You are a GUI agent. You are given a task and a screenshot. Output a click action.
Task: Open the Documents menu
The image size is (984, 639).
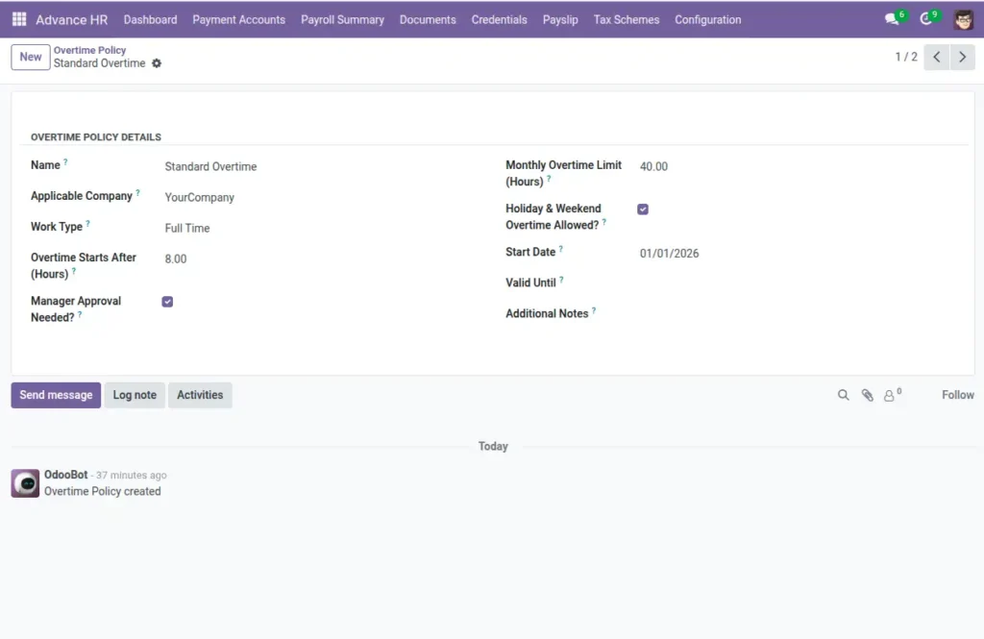tap(428, 19)
